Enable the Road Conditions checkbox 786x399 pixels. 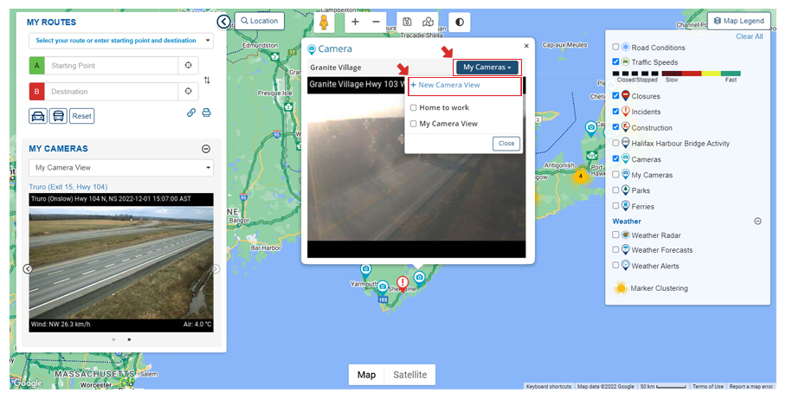615,48
